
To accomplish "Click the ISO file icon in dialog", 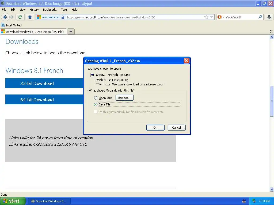I will pyautogui.click(x=92, y=75).
